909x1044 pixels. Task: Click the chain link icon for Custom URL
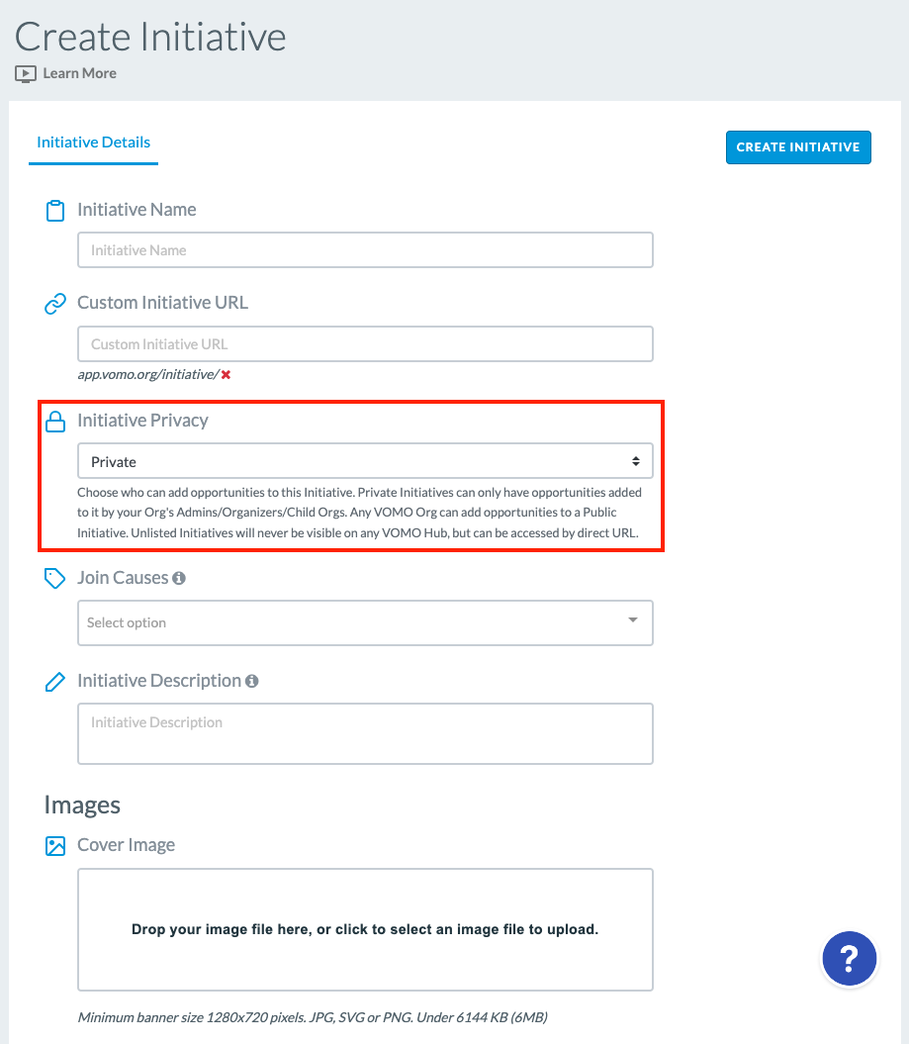tap(55, 304)
